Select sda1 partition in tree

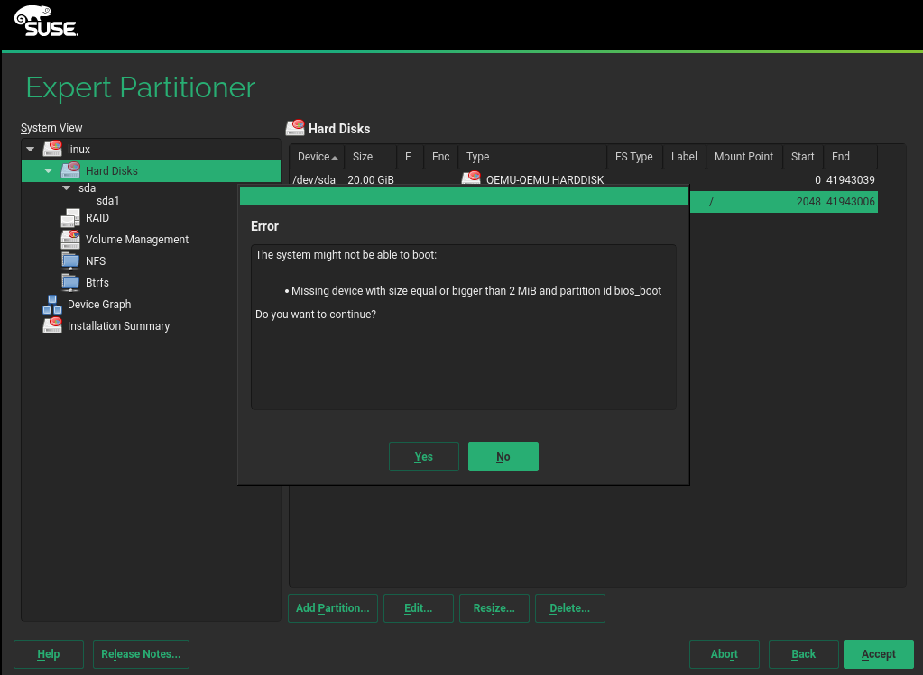pos(107,201)
